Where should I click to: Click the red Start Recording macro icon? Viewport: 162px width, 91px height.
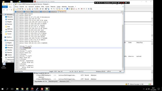82,9
